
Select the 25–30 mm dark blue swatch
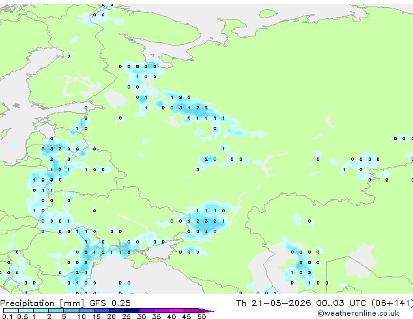pyautogui.click(x=132, y=311)
